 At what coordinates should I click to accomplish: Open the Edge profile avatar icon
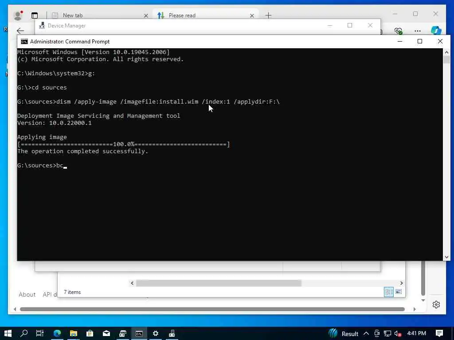pos(18,15)
